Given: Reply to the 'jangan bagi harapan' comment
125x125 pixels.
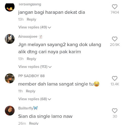Looking at the screenshot, I should pos(31,19).
